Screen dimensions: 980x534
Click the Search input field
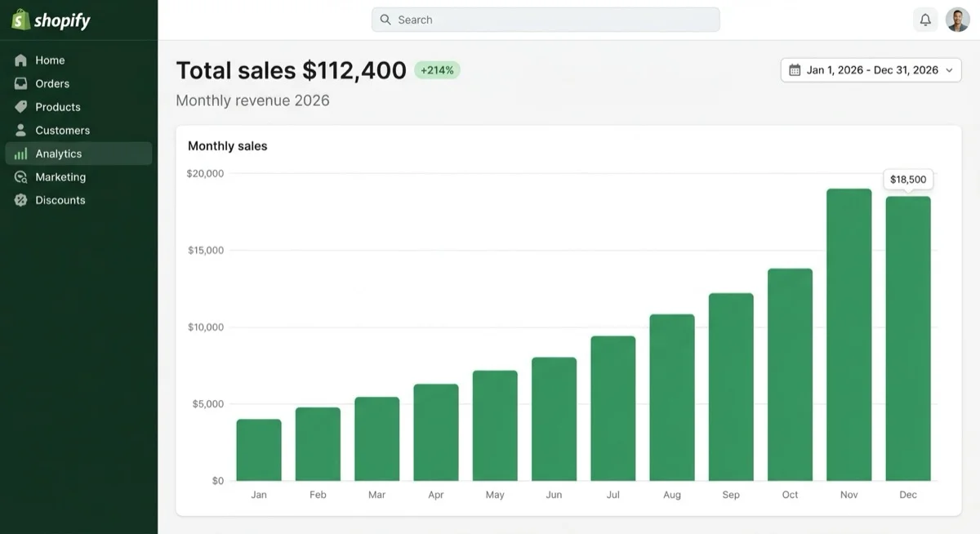pyautogui.click(x=546, y=20)
